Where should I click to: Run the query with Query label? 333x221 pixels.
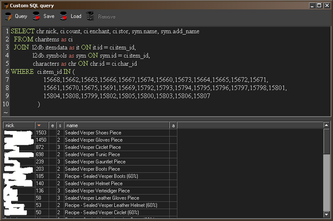pyautogui.click(x=21, y=17)
